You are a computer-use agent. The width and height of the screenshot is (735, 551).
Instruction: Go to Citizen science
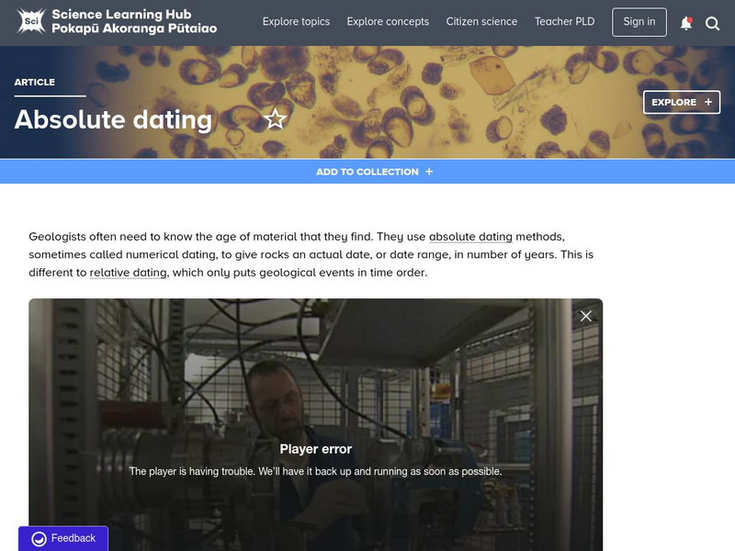481,22
